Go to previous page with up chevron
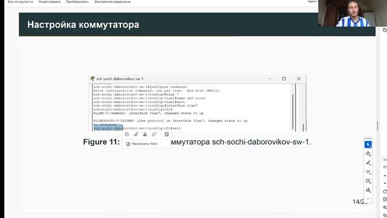 point(385,176)
